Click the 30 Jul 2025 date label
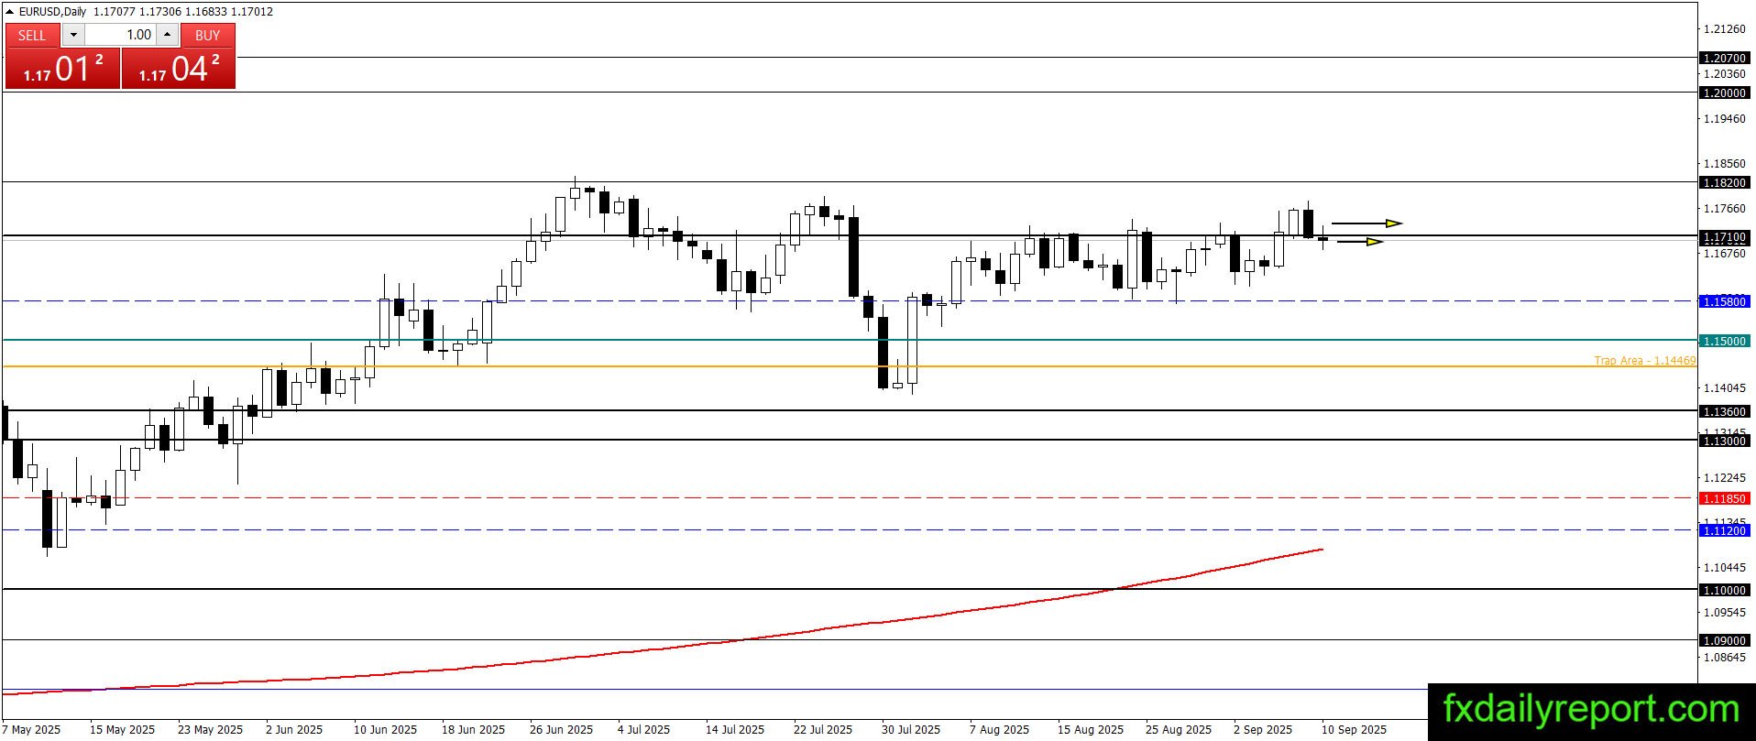This screenshot has width=1756, height=741. [x=911, y=730]
